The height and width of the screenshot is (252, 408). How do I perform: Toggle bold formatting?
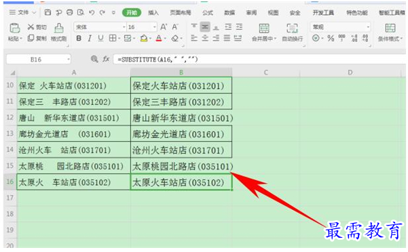click(x=79, y=39)
